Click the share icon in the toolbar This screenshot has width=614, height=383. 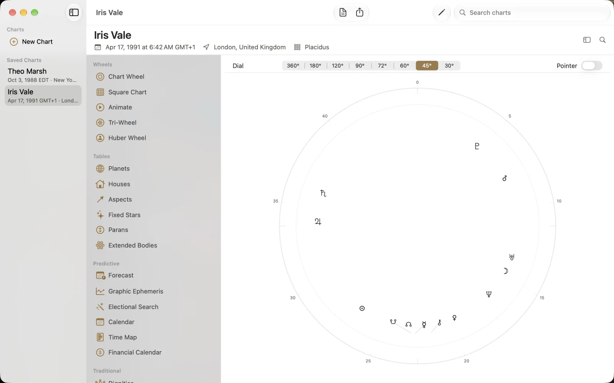click(x=360, y=13)
